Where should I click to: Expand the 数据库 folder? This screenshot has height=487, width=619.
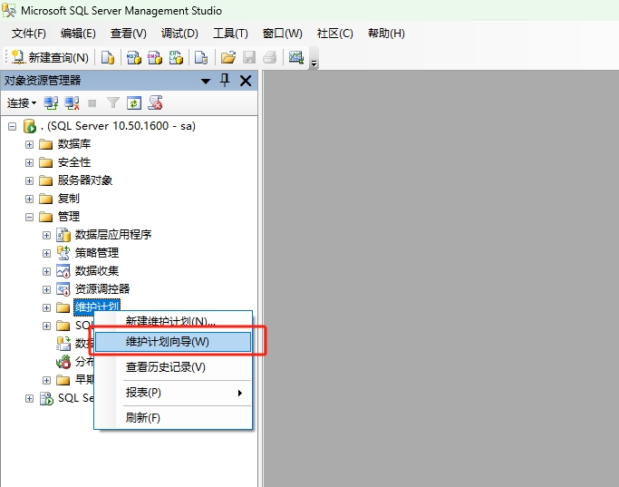29,144
